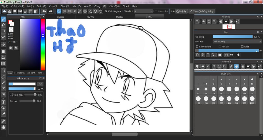Duplicate the layer icon

[x=226, y=55]
